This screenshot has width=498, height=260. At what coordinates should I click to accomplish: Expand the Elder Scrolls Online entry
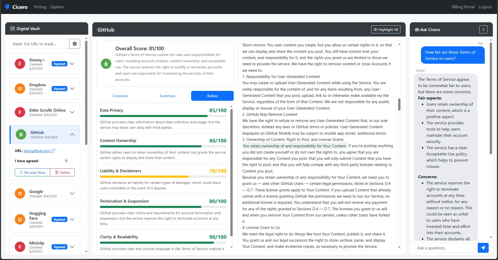[72, 112]
